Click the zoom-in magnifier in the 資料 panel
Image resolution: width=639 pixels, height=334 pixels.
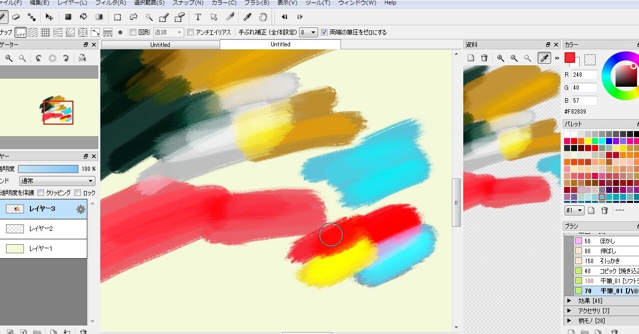pos(500,58)
